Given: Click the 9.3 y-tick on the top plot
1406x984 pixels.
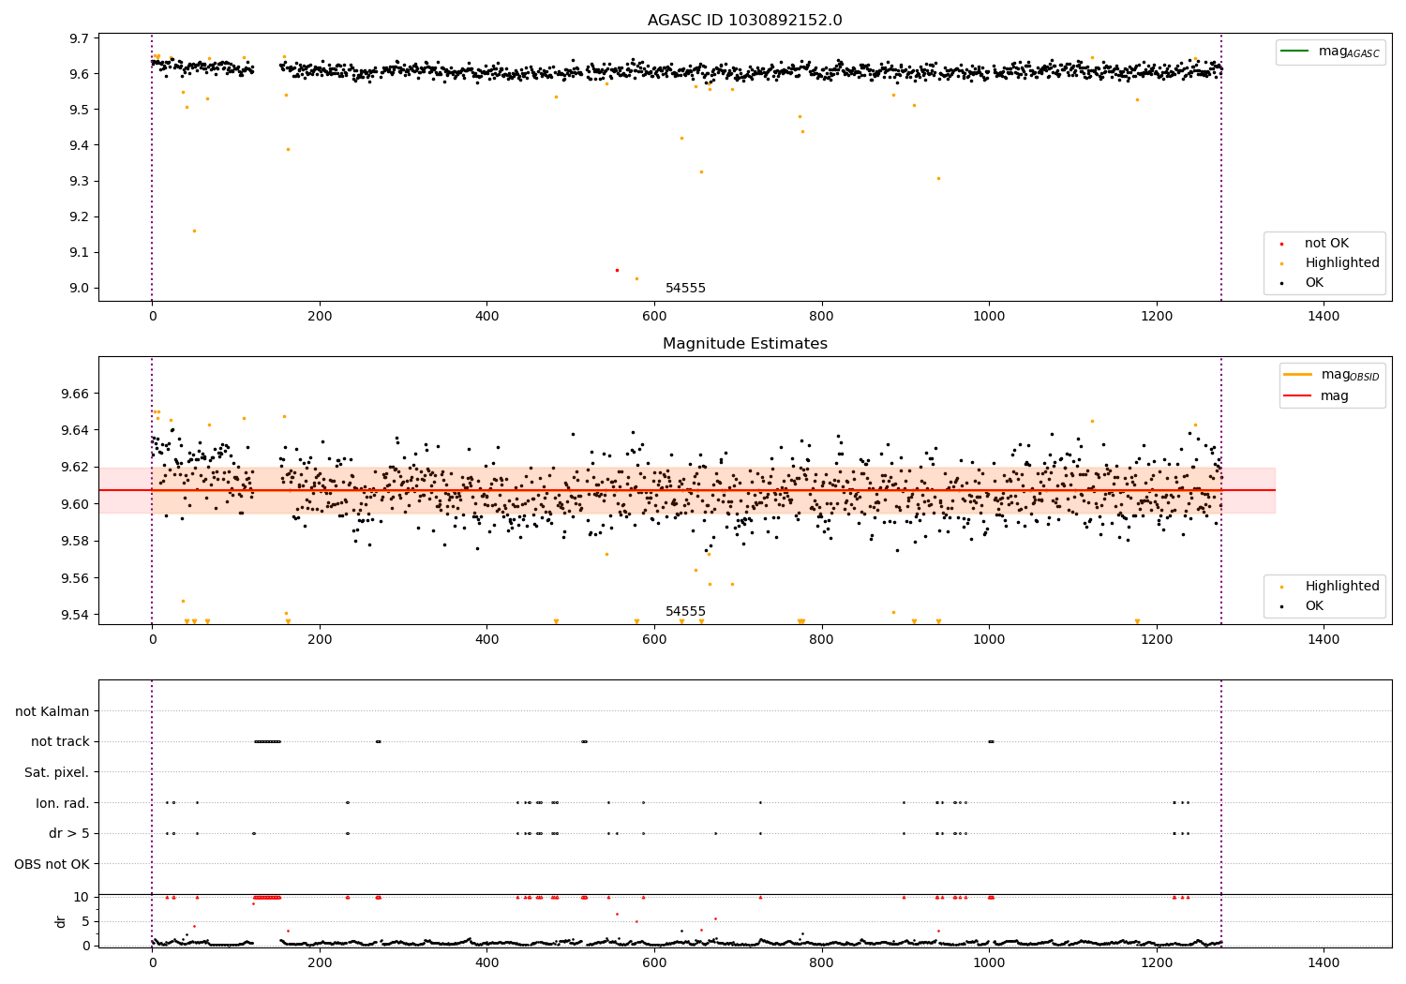Looking at the screenshot, I should click(x=80, y=181).
